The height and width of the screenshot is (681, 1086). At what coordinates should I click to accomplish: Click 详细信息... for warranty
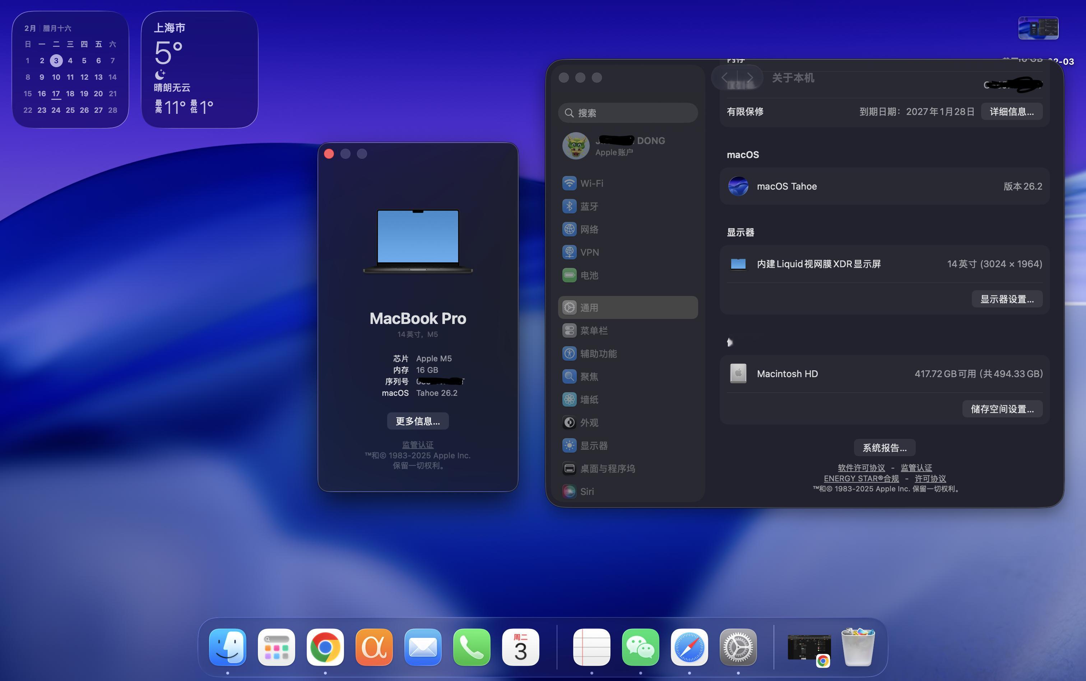click(1011, 112)
